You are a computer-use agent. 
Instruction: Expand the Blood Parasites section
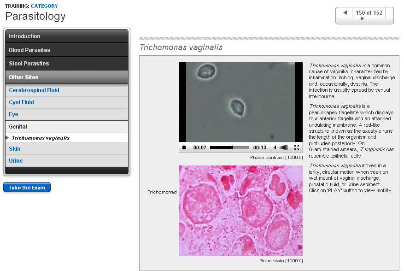coord(66,50)
